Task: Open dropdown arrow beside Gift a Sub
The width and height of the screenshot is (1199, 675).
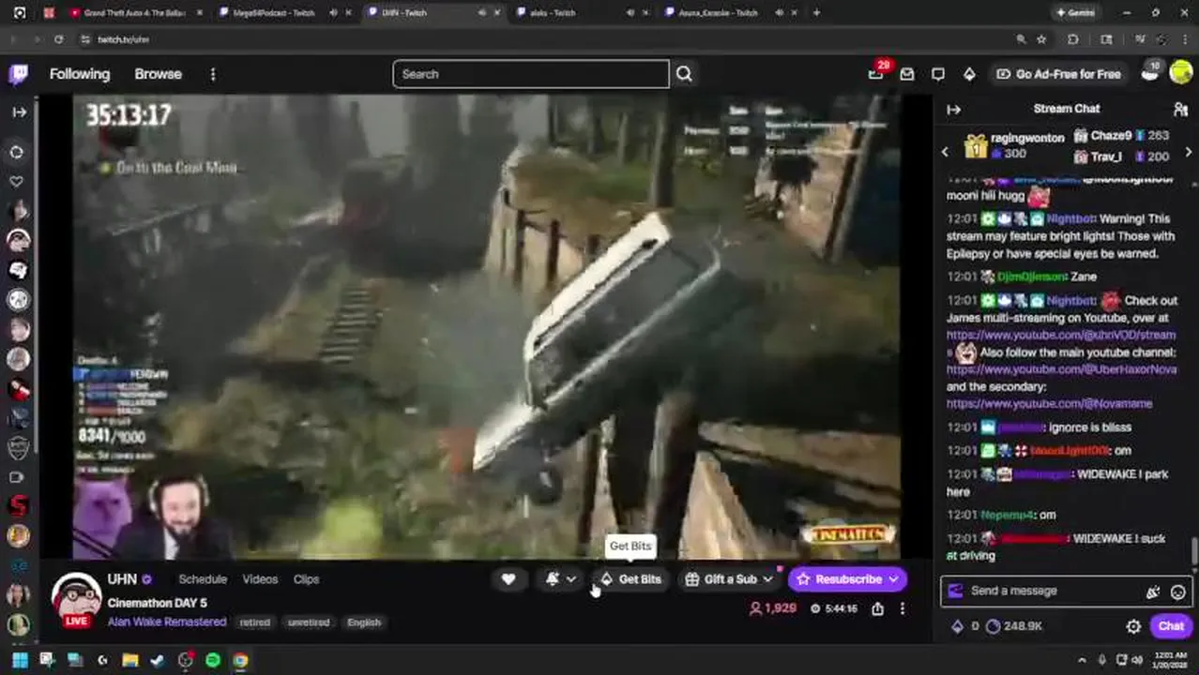Action: click(x=767, y=579)
